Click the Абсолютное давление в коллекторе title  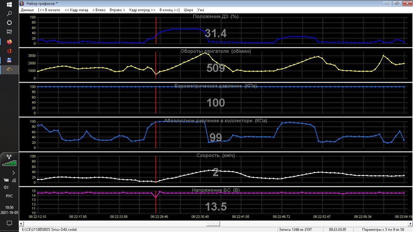216,121
